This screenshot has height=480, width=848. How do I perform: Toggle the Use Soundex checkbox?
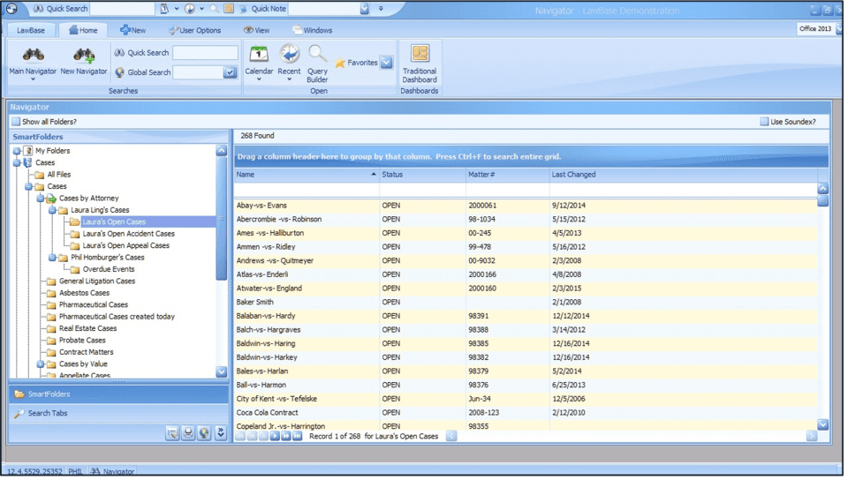(764, 122)
